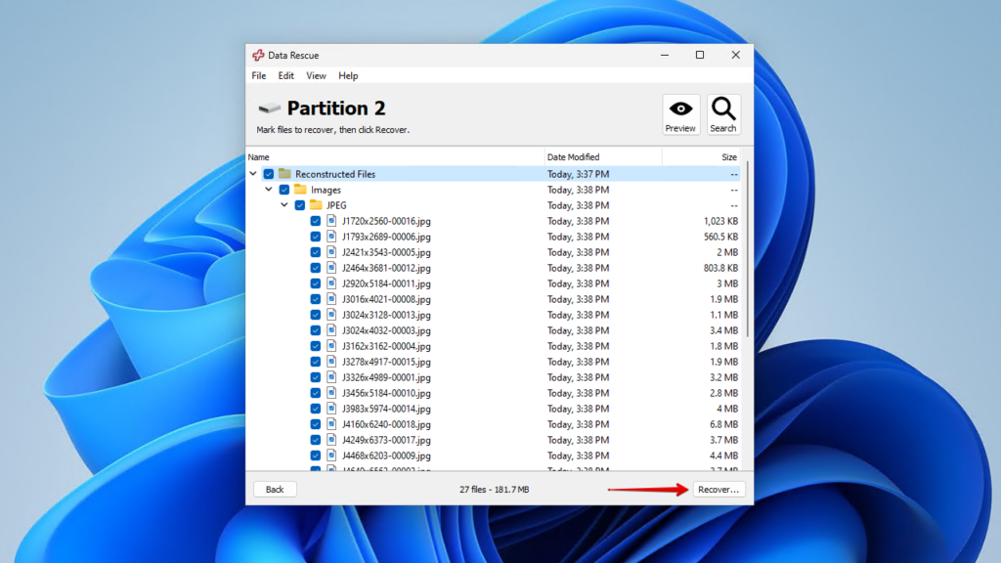
Task: Click the Recover button
Action: (718, 489)
